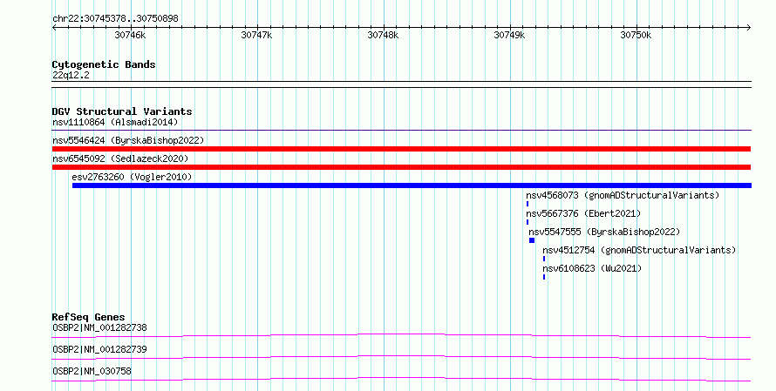Click the 30749k ruler tick label
This screenshot has width=776, height=391.
click(x=509, y=35)
